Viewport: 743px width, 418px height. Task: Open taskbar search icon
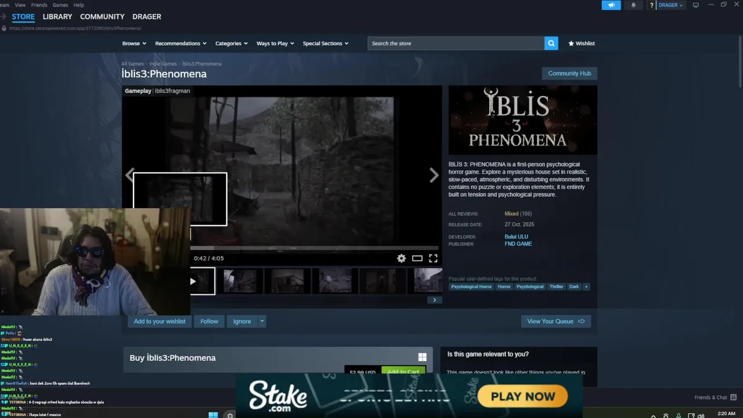click(230, 415)
